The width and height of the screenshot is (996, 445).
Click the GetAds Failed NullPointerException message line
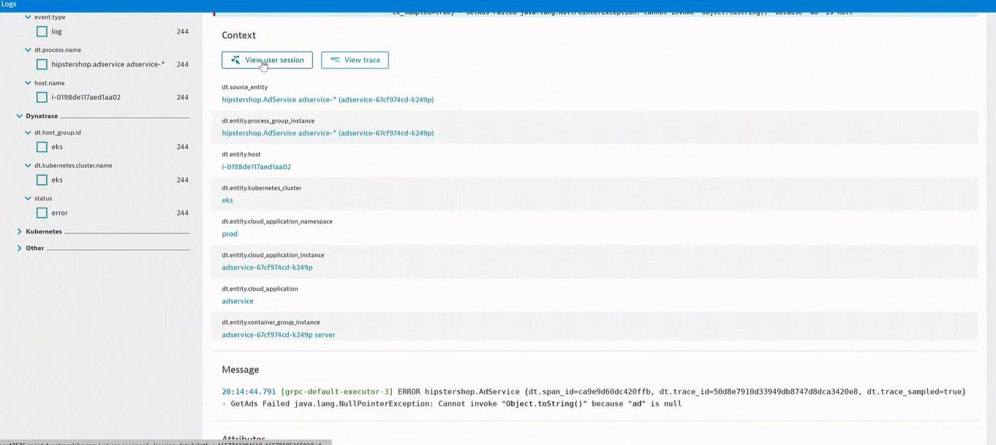click(452, 403)
